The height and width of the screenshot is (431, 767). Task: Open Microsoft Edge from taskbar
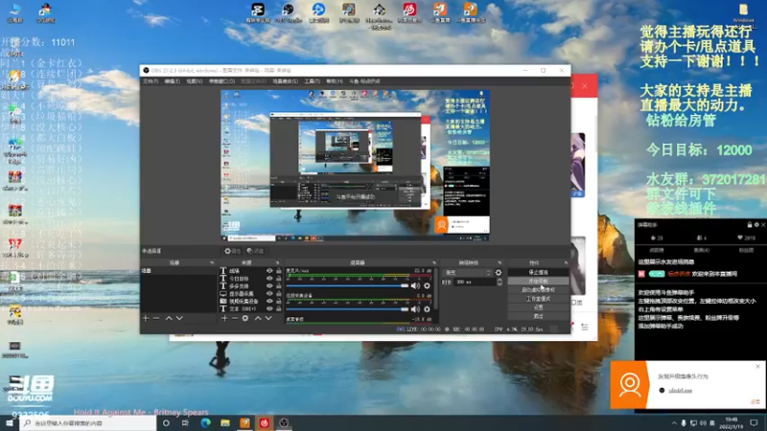(x=205, y=422)
